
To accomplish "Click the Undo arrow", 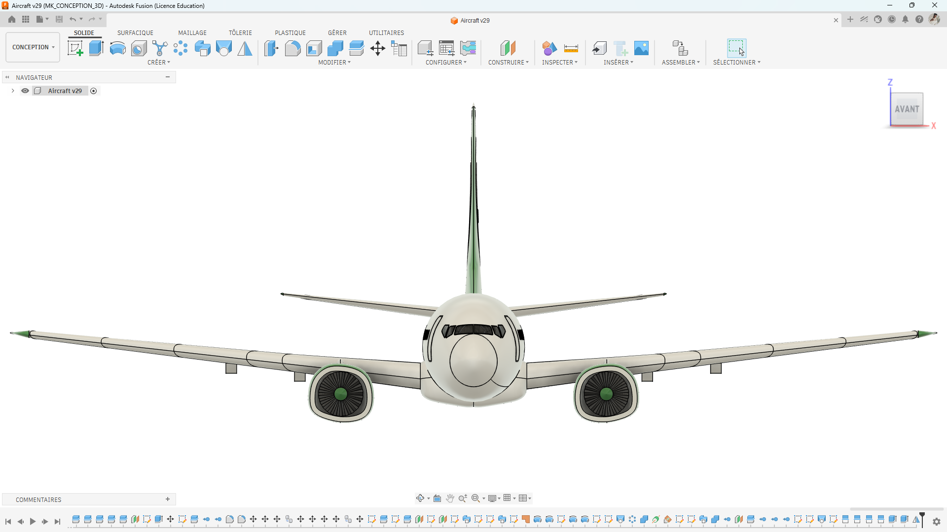I will tap(73, 20).
